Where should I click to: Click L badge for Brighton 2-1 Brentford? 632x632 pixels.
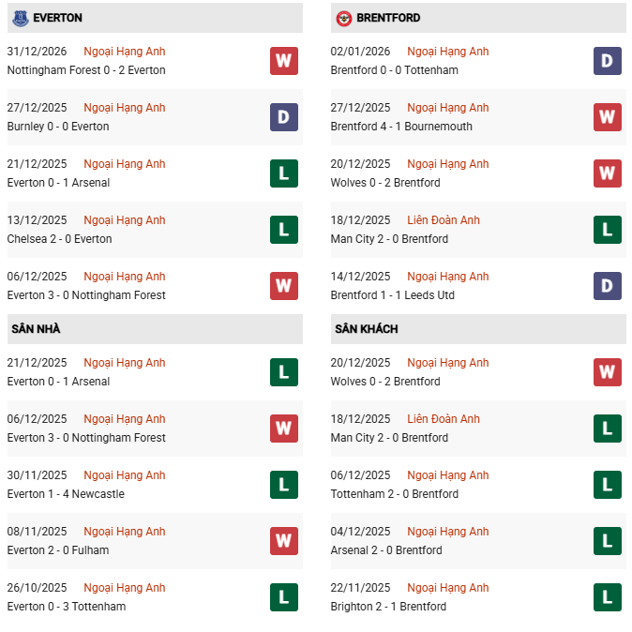point(608,597)
